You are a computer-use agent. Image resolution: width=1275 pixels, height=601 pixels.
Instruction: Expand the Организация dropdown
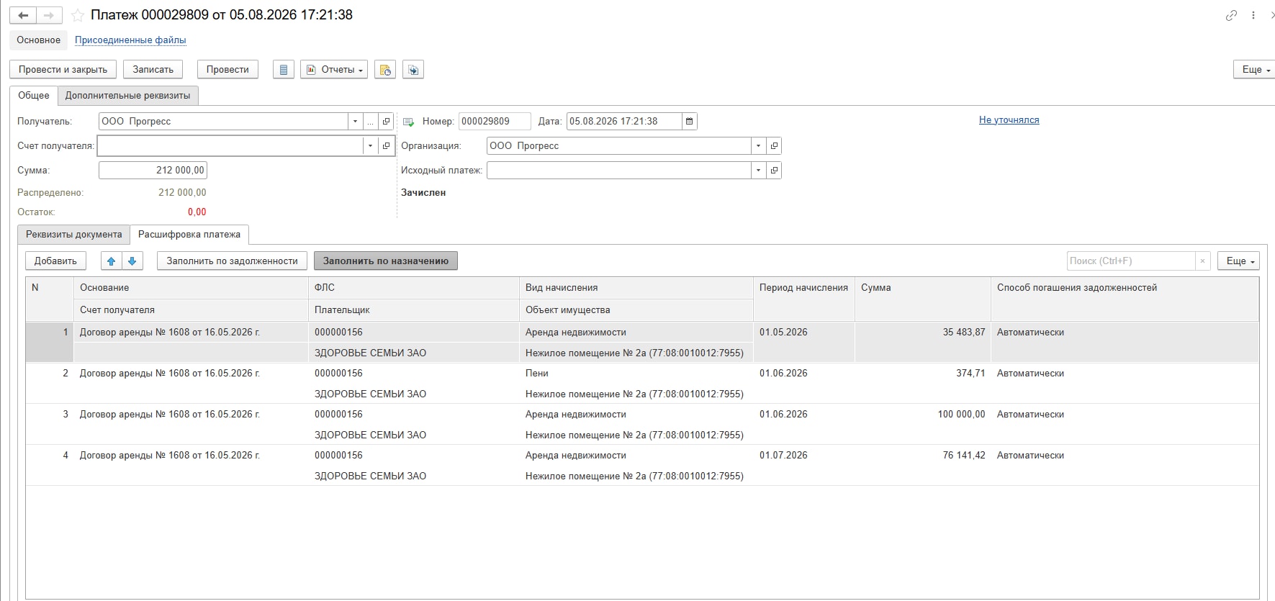(x=758, y=146)
